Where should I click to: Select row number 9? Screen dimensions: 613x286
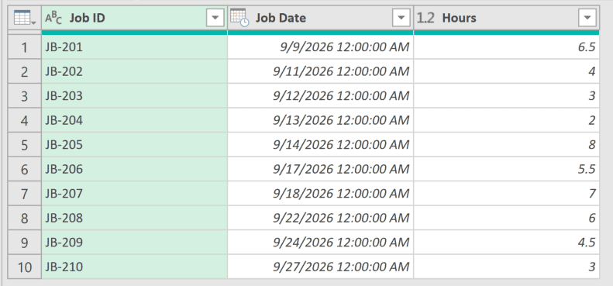(25, 242)
